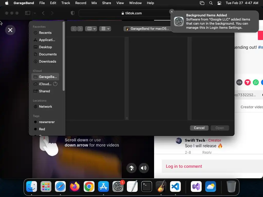Share the video to WhatsApp
The height and width of the screenshot is (197, 263).
(x=256, y=82)
